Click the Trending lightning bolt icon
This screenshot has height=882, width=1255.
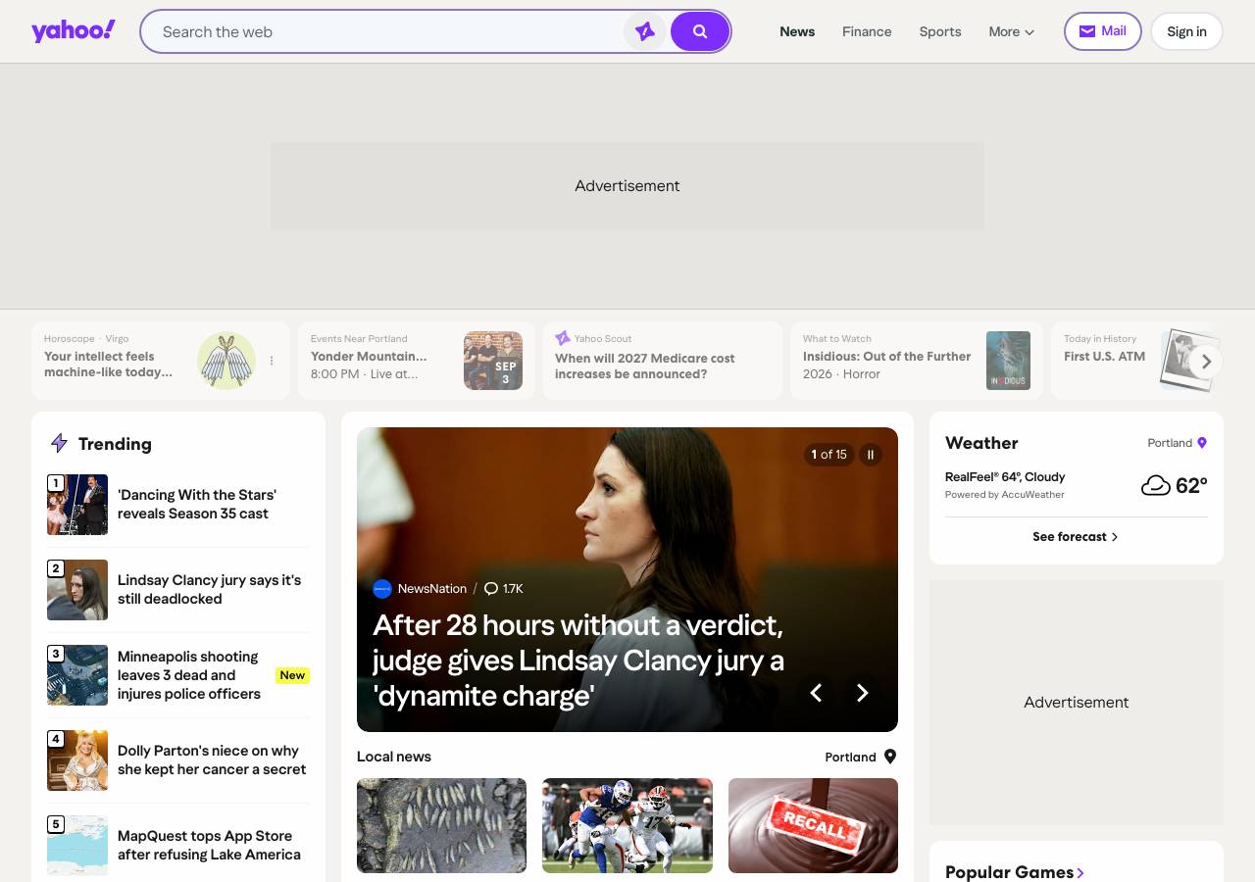coord(59,444)
